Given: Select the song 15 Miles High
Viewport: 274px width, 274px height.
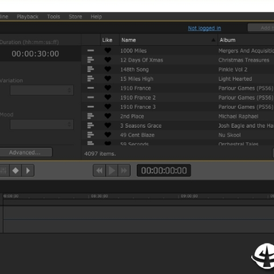Looking at the screenshot, I should tap(137, 79).
